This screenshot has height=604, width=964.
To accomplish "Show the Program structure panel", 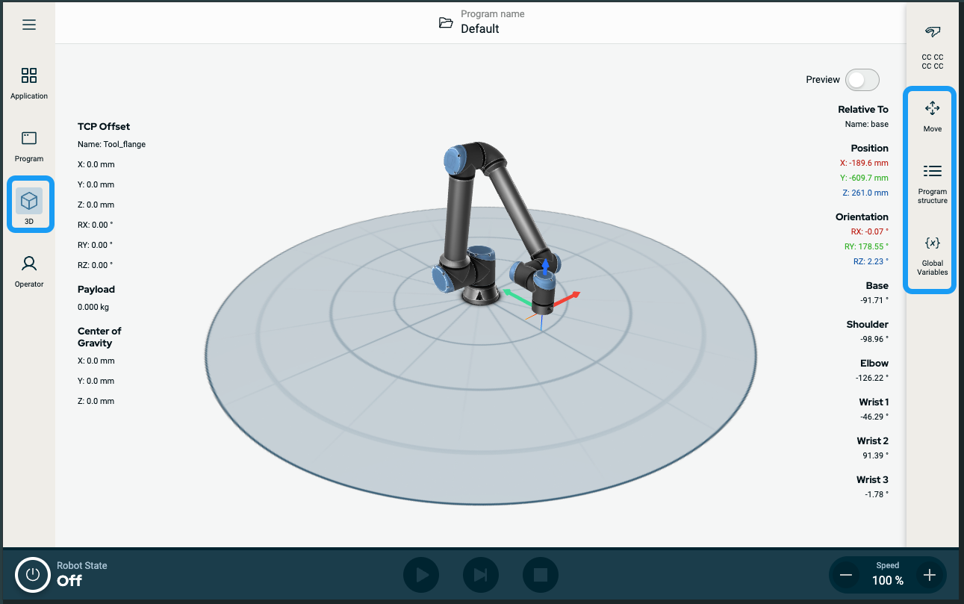I will (x=932, y=183).
